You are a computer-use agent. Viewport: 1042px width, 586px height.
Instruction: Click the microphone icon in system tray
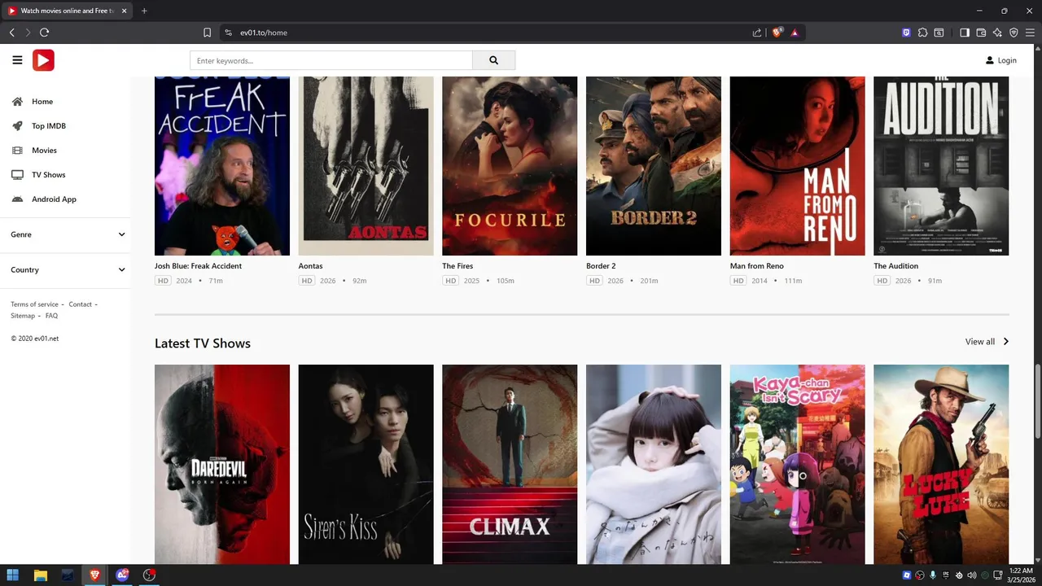933,575
